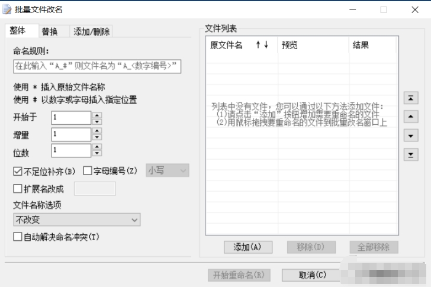
Task: Click the 开始重命名(R) button
Action: point(239,275)
